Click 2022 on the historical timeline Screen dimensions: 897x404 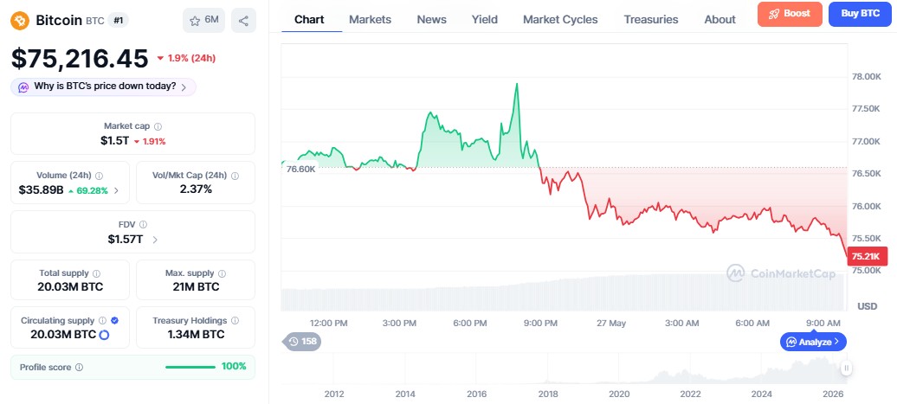click(x=690, y=394)
